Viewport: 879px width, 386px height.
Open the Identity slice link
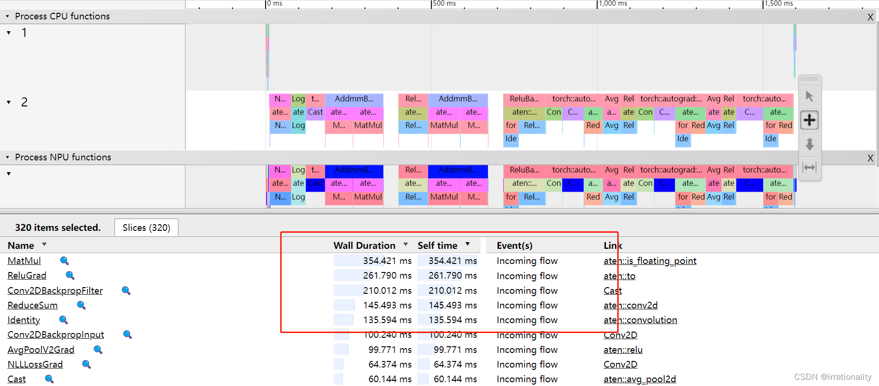(24, 320)
